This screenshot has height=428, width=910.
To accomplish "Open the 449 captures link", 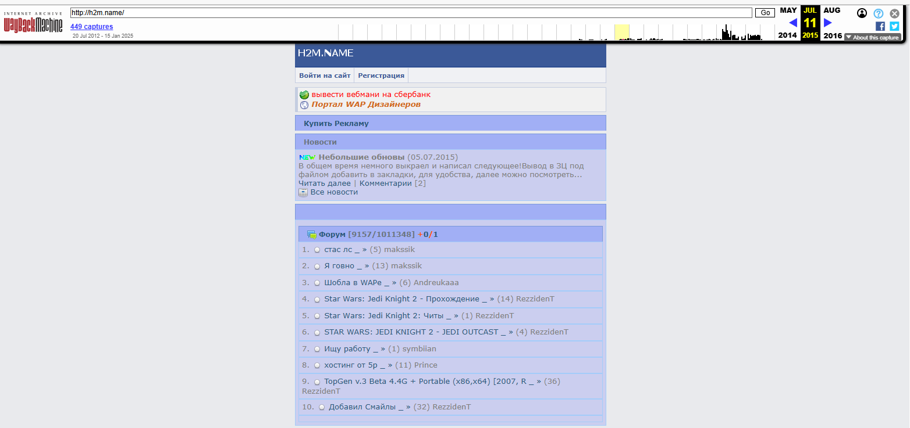I will (x=91, y=27).
